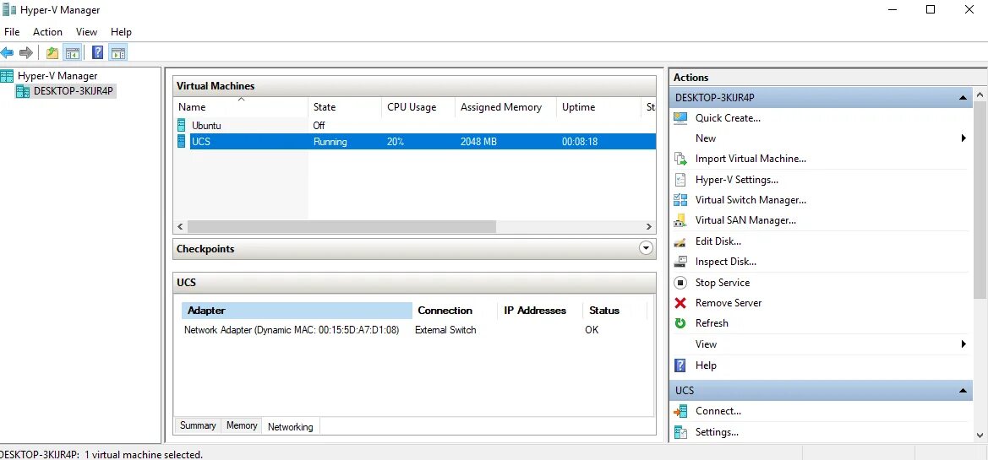Click the Adapter column header
The height and width of the screenshot is (460, 988).
click(297, 311)
